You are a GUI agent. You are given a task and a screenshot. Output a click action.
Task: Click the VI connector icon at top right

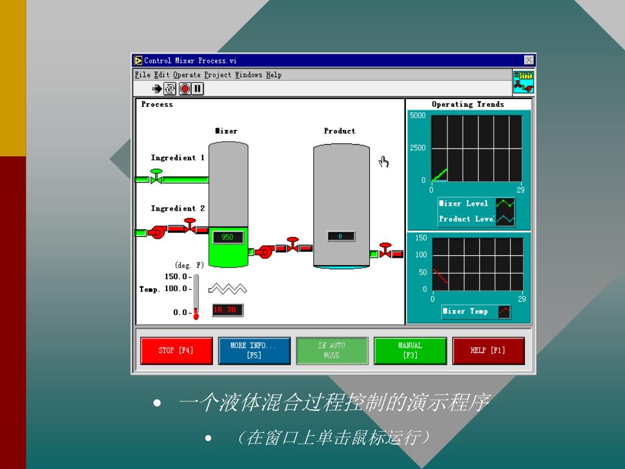(523, 82)
